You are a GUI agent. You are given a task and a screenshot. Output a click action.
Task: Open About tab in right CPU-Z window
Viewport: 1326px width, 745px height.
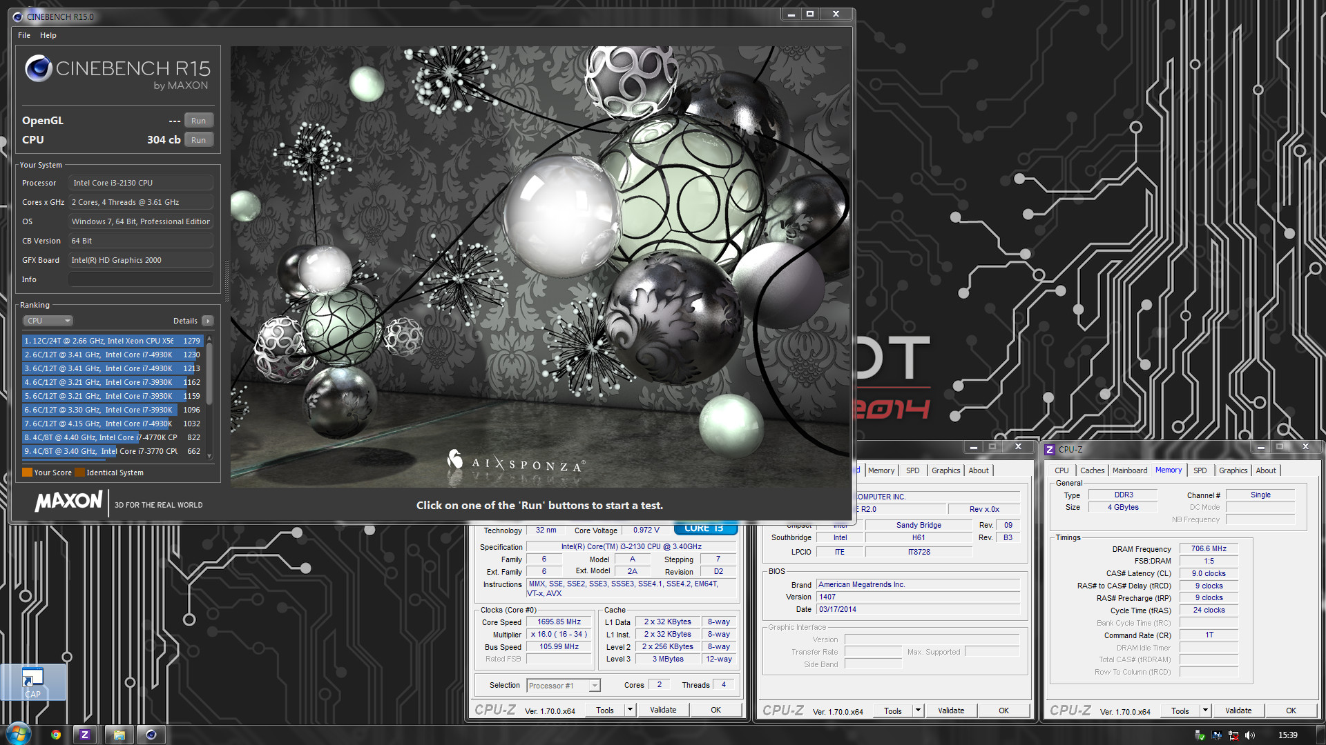(1266, 470)
